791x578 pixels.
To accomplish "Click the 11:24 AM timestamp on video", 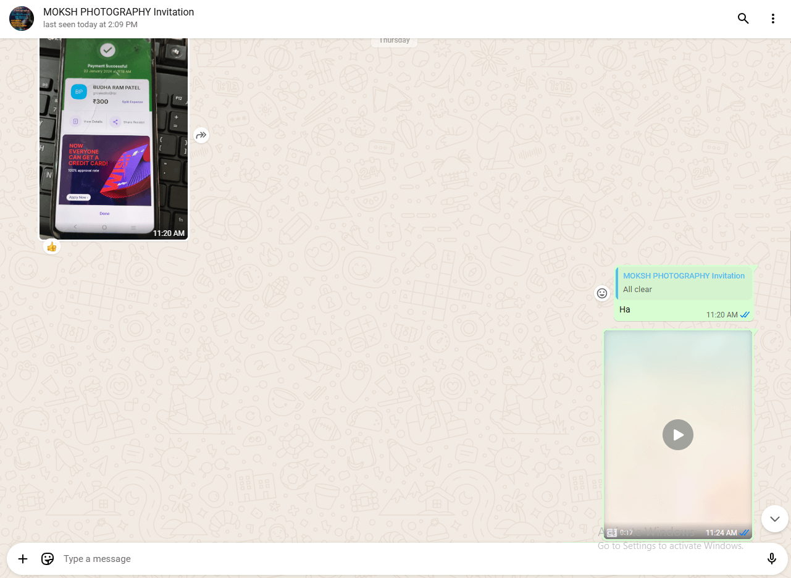I will (721, 532).
